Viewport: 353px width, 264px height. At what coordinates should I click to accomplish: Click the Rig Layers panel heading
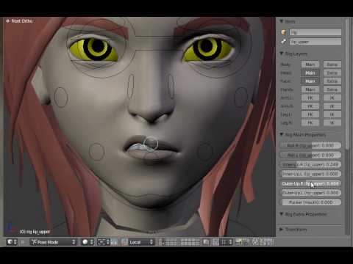(296, 54)
